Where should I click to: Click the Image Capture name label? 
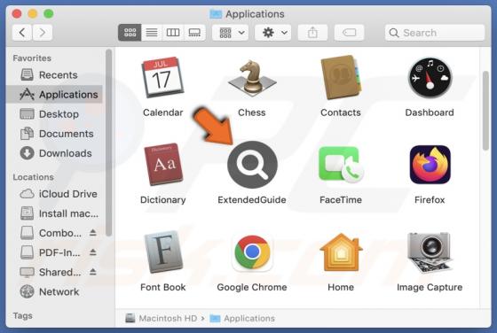(x=430, y=287)
